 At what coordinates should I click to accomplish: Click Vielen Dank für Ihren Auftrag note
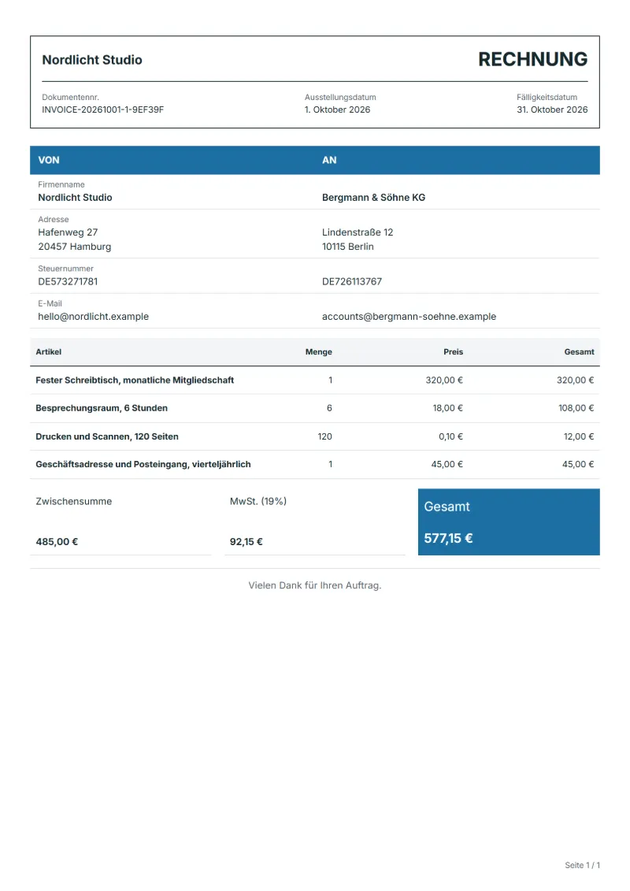[x=315, y=585]
